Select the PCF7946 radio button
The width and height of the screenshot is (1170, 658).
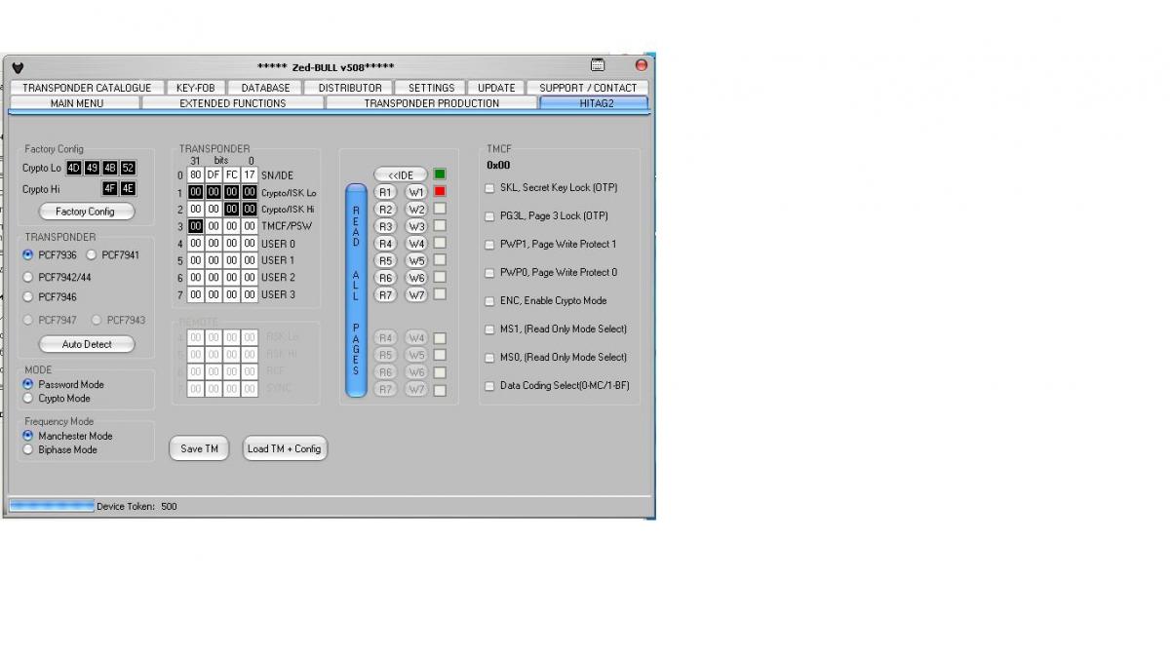pyautogui.click(x=27, y=296)
